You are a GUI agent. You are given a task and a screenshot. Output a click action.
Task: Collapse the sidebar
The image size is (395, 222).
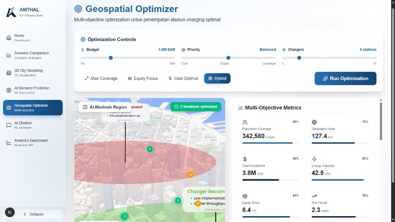[x=33, y=214]
